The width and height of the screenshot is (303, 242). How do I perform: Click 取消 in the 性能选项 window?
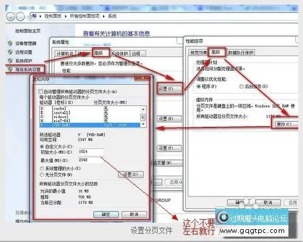click(x=268, y=202)
